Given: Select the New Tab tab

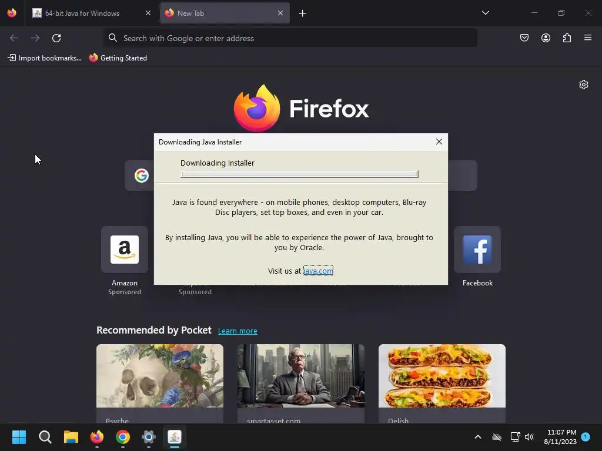Looking at the screenshot, I should click(x=225, y=13).
